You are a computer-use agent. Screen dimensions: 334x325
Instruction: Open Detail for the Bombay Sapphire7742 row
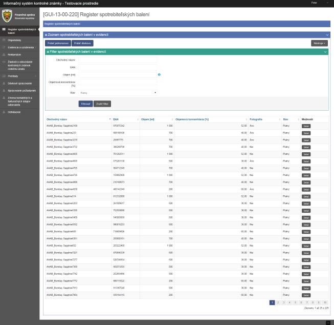pos(306,274)
